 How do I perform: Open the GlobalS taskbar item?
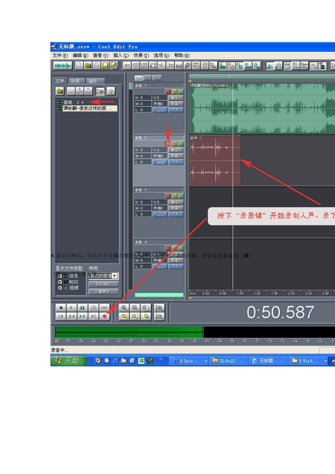[228, 361]
